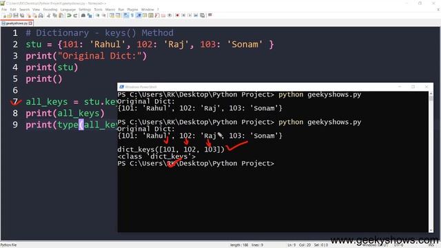Toggle synchronized horizontal scrolling
The image size is (441, 248).
click(x=118, y=15)
